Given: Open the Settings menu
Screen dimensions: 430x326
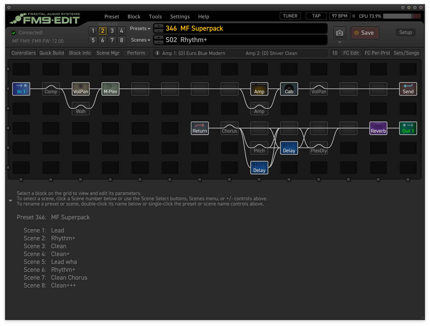Looking at the screenshot, I should [x=180, y=17].
